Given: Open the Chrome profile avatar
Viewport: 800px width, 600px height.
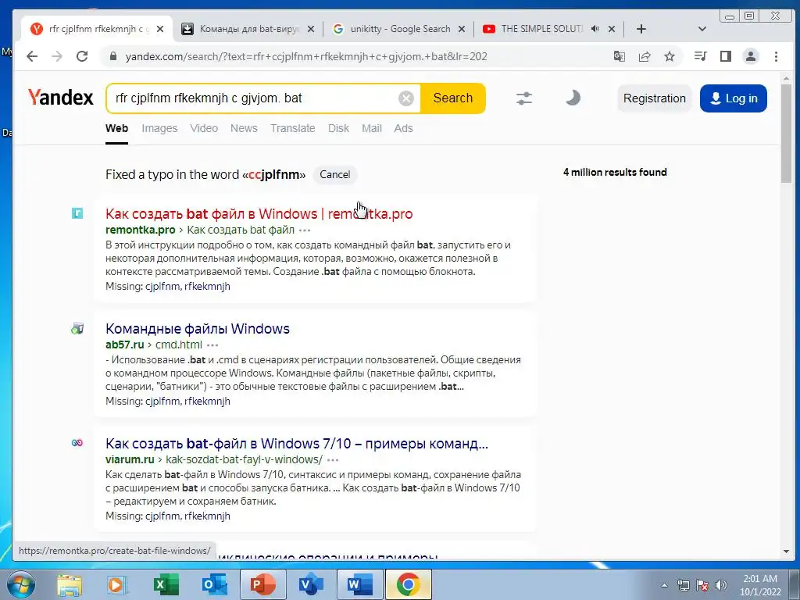Looking at the screenshot, I should coord(751,56).
